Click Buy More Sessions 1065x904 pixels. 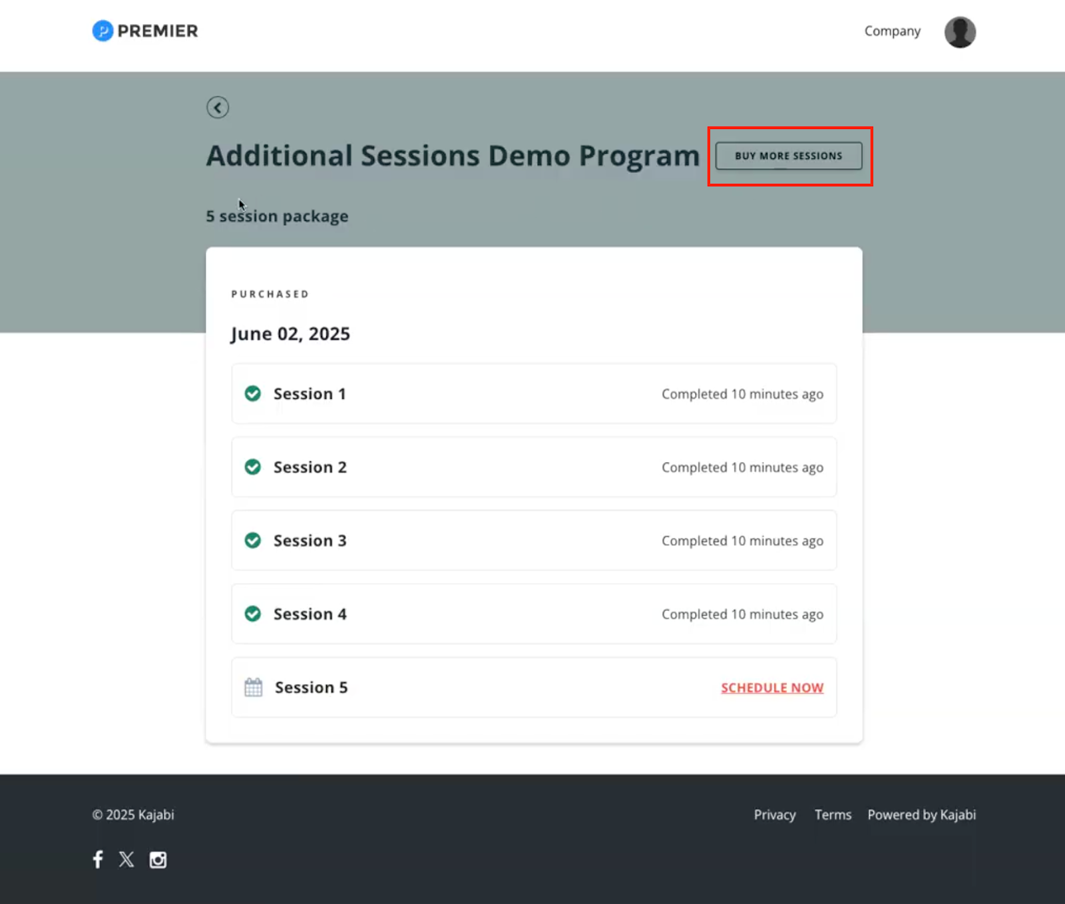[789, 156]
